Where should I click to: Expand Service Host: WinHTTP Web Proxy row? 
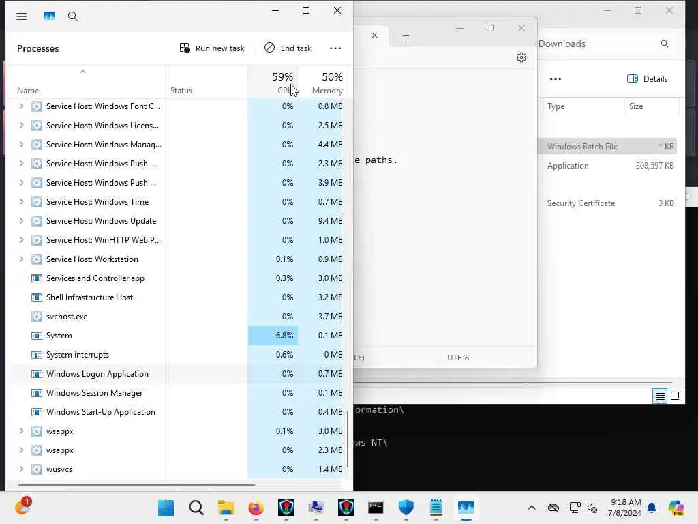click(x=21, y=239)
